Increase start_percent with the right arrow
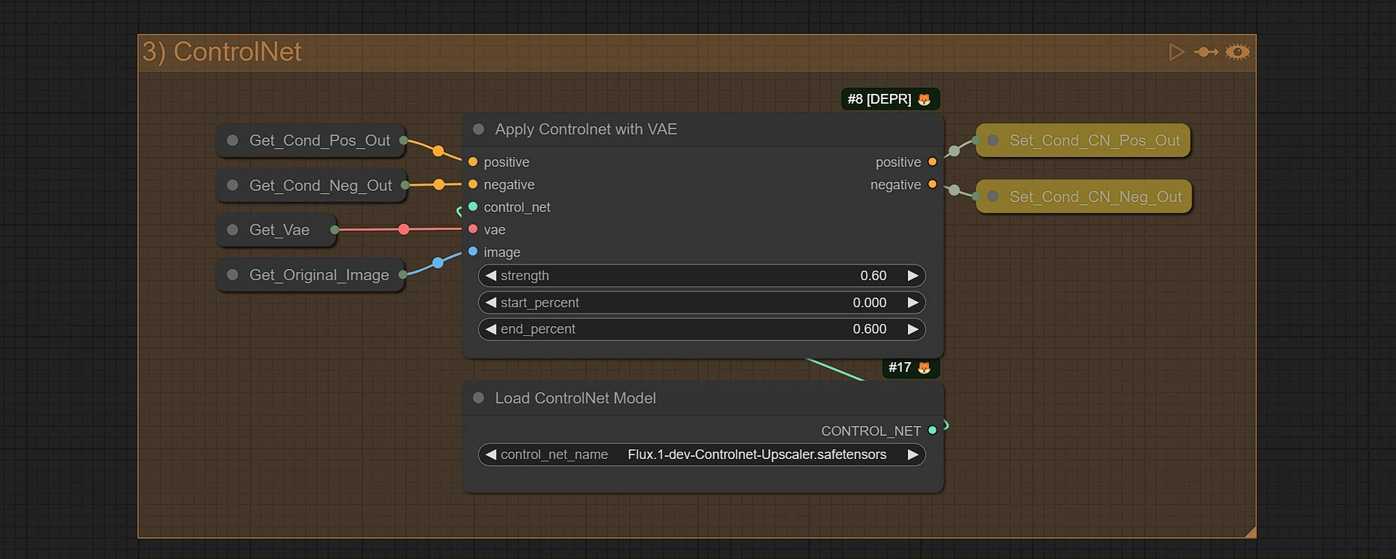This screenshot has width=1396, height=559. point(913,303)
